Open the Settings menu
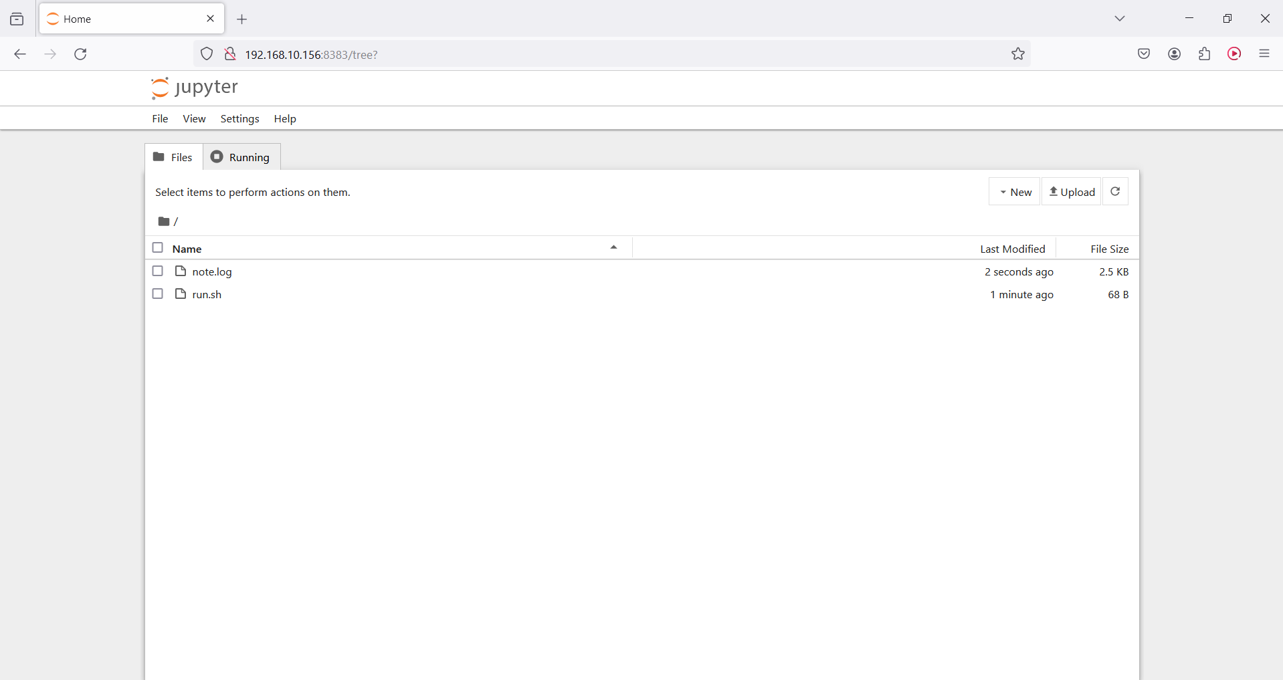 (x=239, y=118)
